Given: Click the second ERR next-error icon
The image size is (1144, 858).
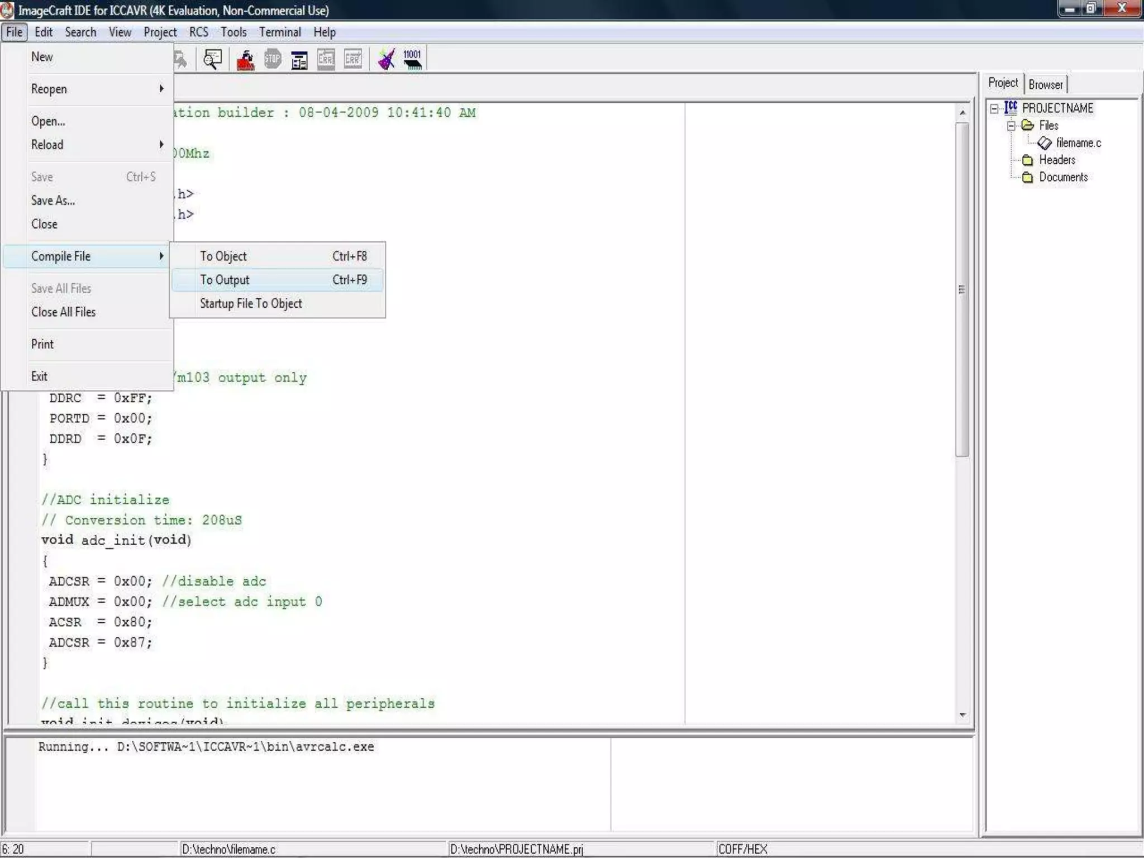Looking at the screenshot, I should (x=353, y=59).
